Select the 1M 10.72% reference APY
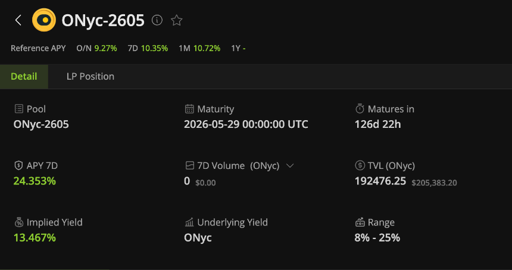This screenshot has height=270, width=512. click(x=199, y=48)
